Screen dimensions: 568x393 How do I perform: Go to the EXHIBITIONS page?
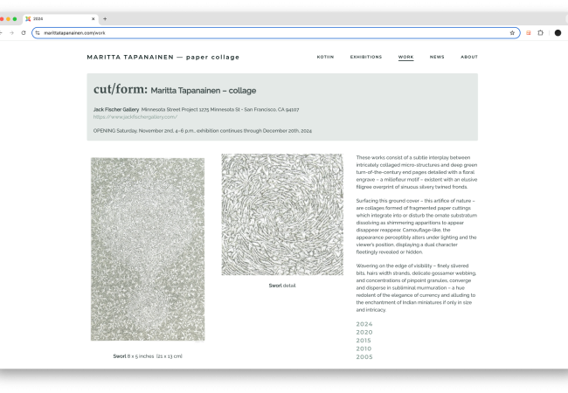point(365,57)
